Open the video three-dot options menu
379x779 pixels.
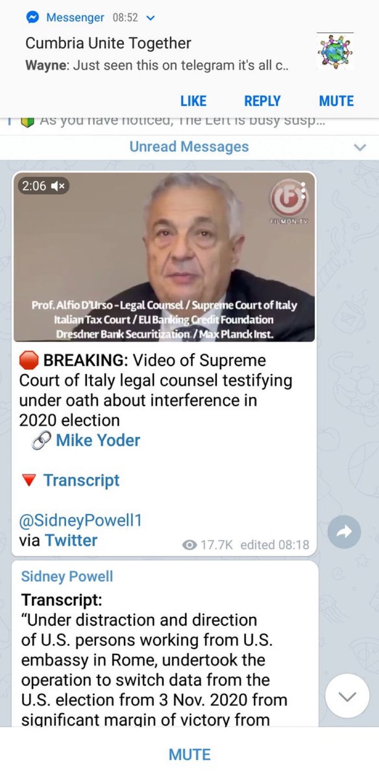click(303, 190)
